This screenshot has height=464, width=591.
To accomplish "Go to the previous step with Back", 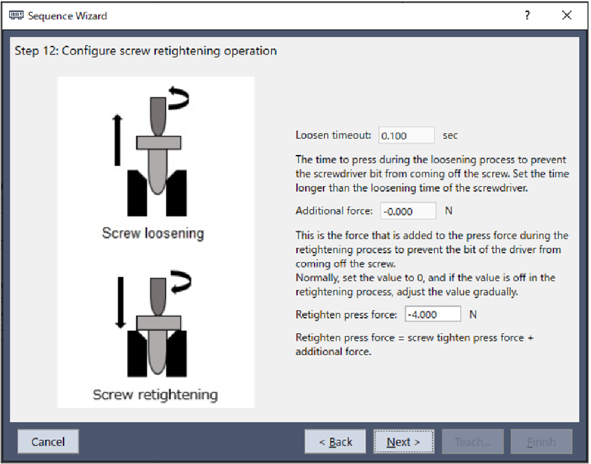I will pyautogui.click(x=335, y=442).
